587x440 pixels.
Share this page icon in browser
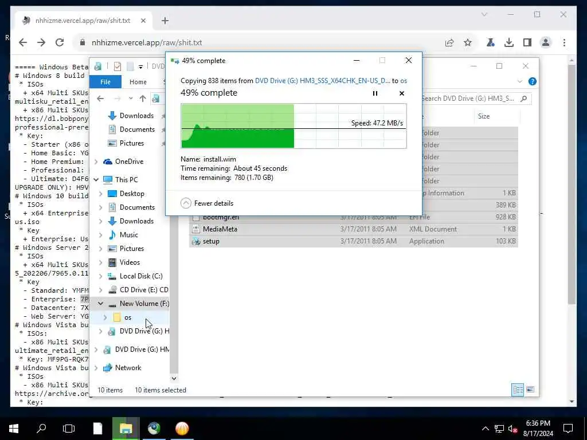coord(449,42)
